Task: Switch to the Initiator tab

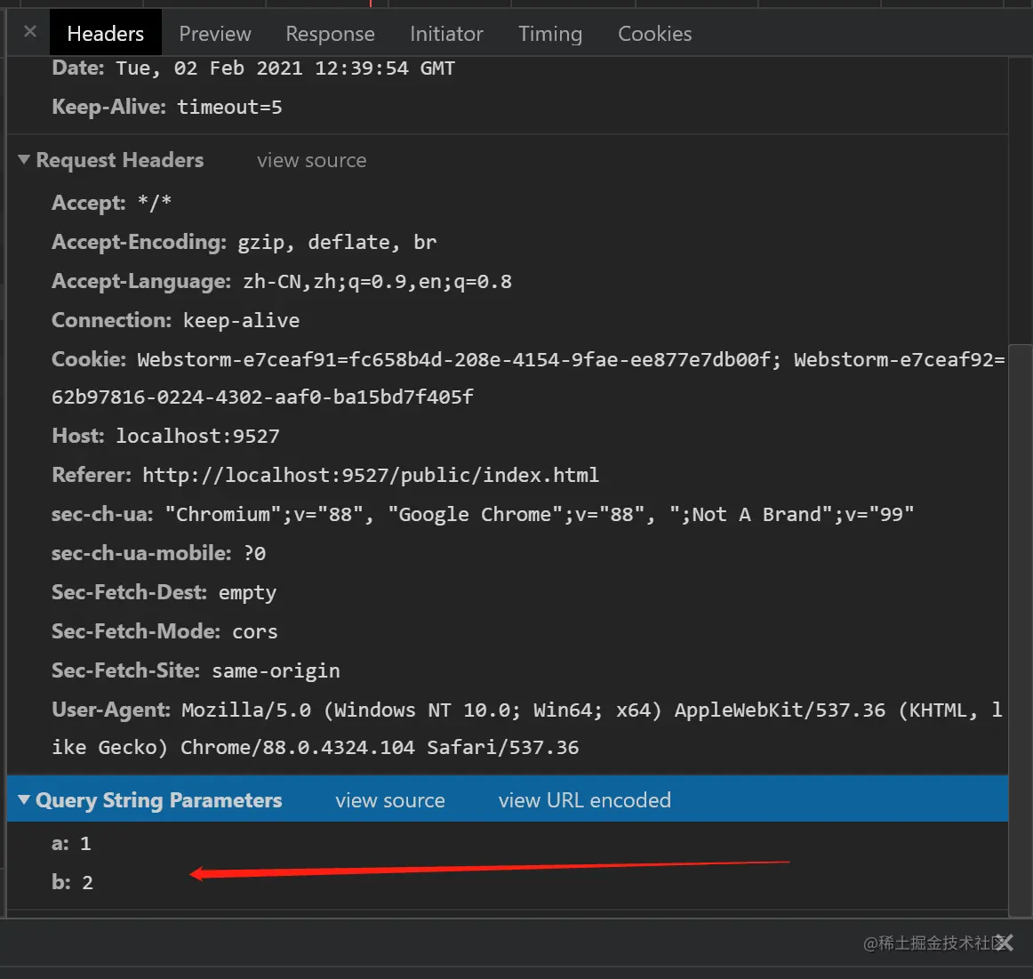Action: (446, 34)
